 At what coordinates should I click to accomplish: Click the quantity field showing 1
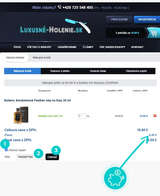(82, 116)
